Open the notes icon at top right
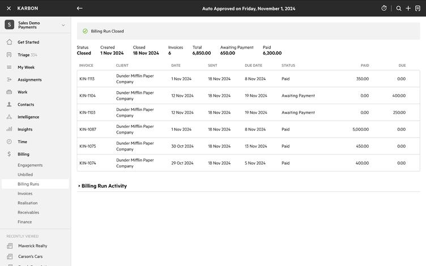The image size is (426, 266). (418, 8)
